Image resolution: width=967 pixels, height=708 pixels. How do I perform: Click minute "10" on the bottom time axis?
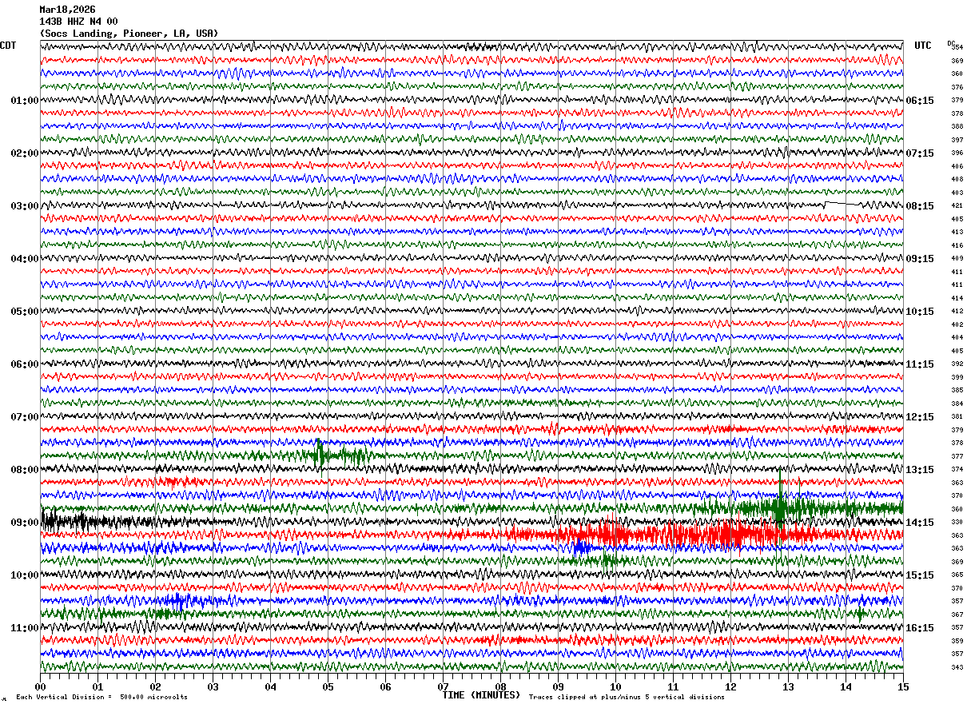point(615,686)
